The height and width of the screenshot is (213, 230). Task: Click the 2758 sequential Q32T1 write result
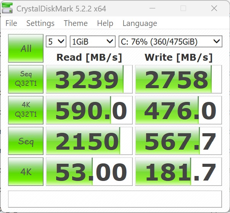click(x=179, y=79)
